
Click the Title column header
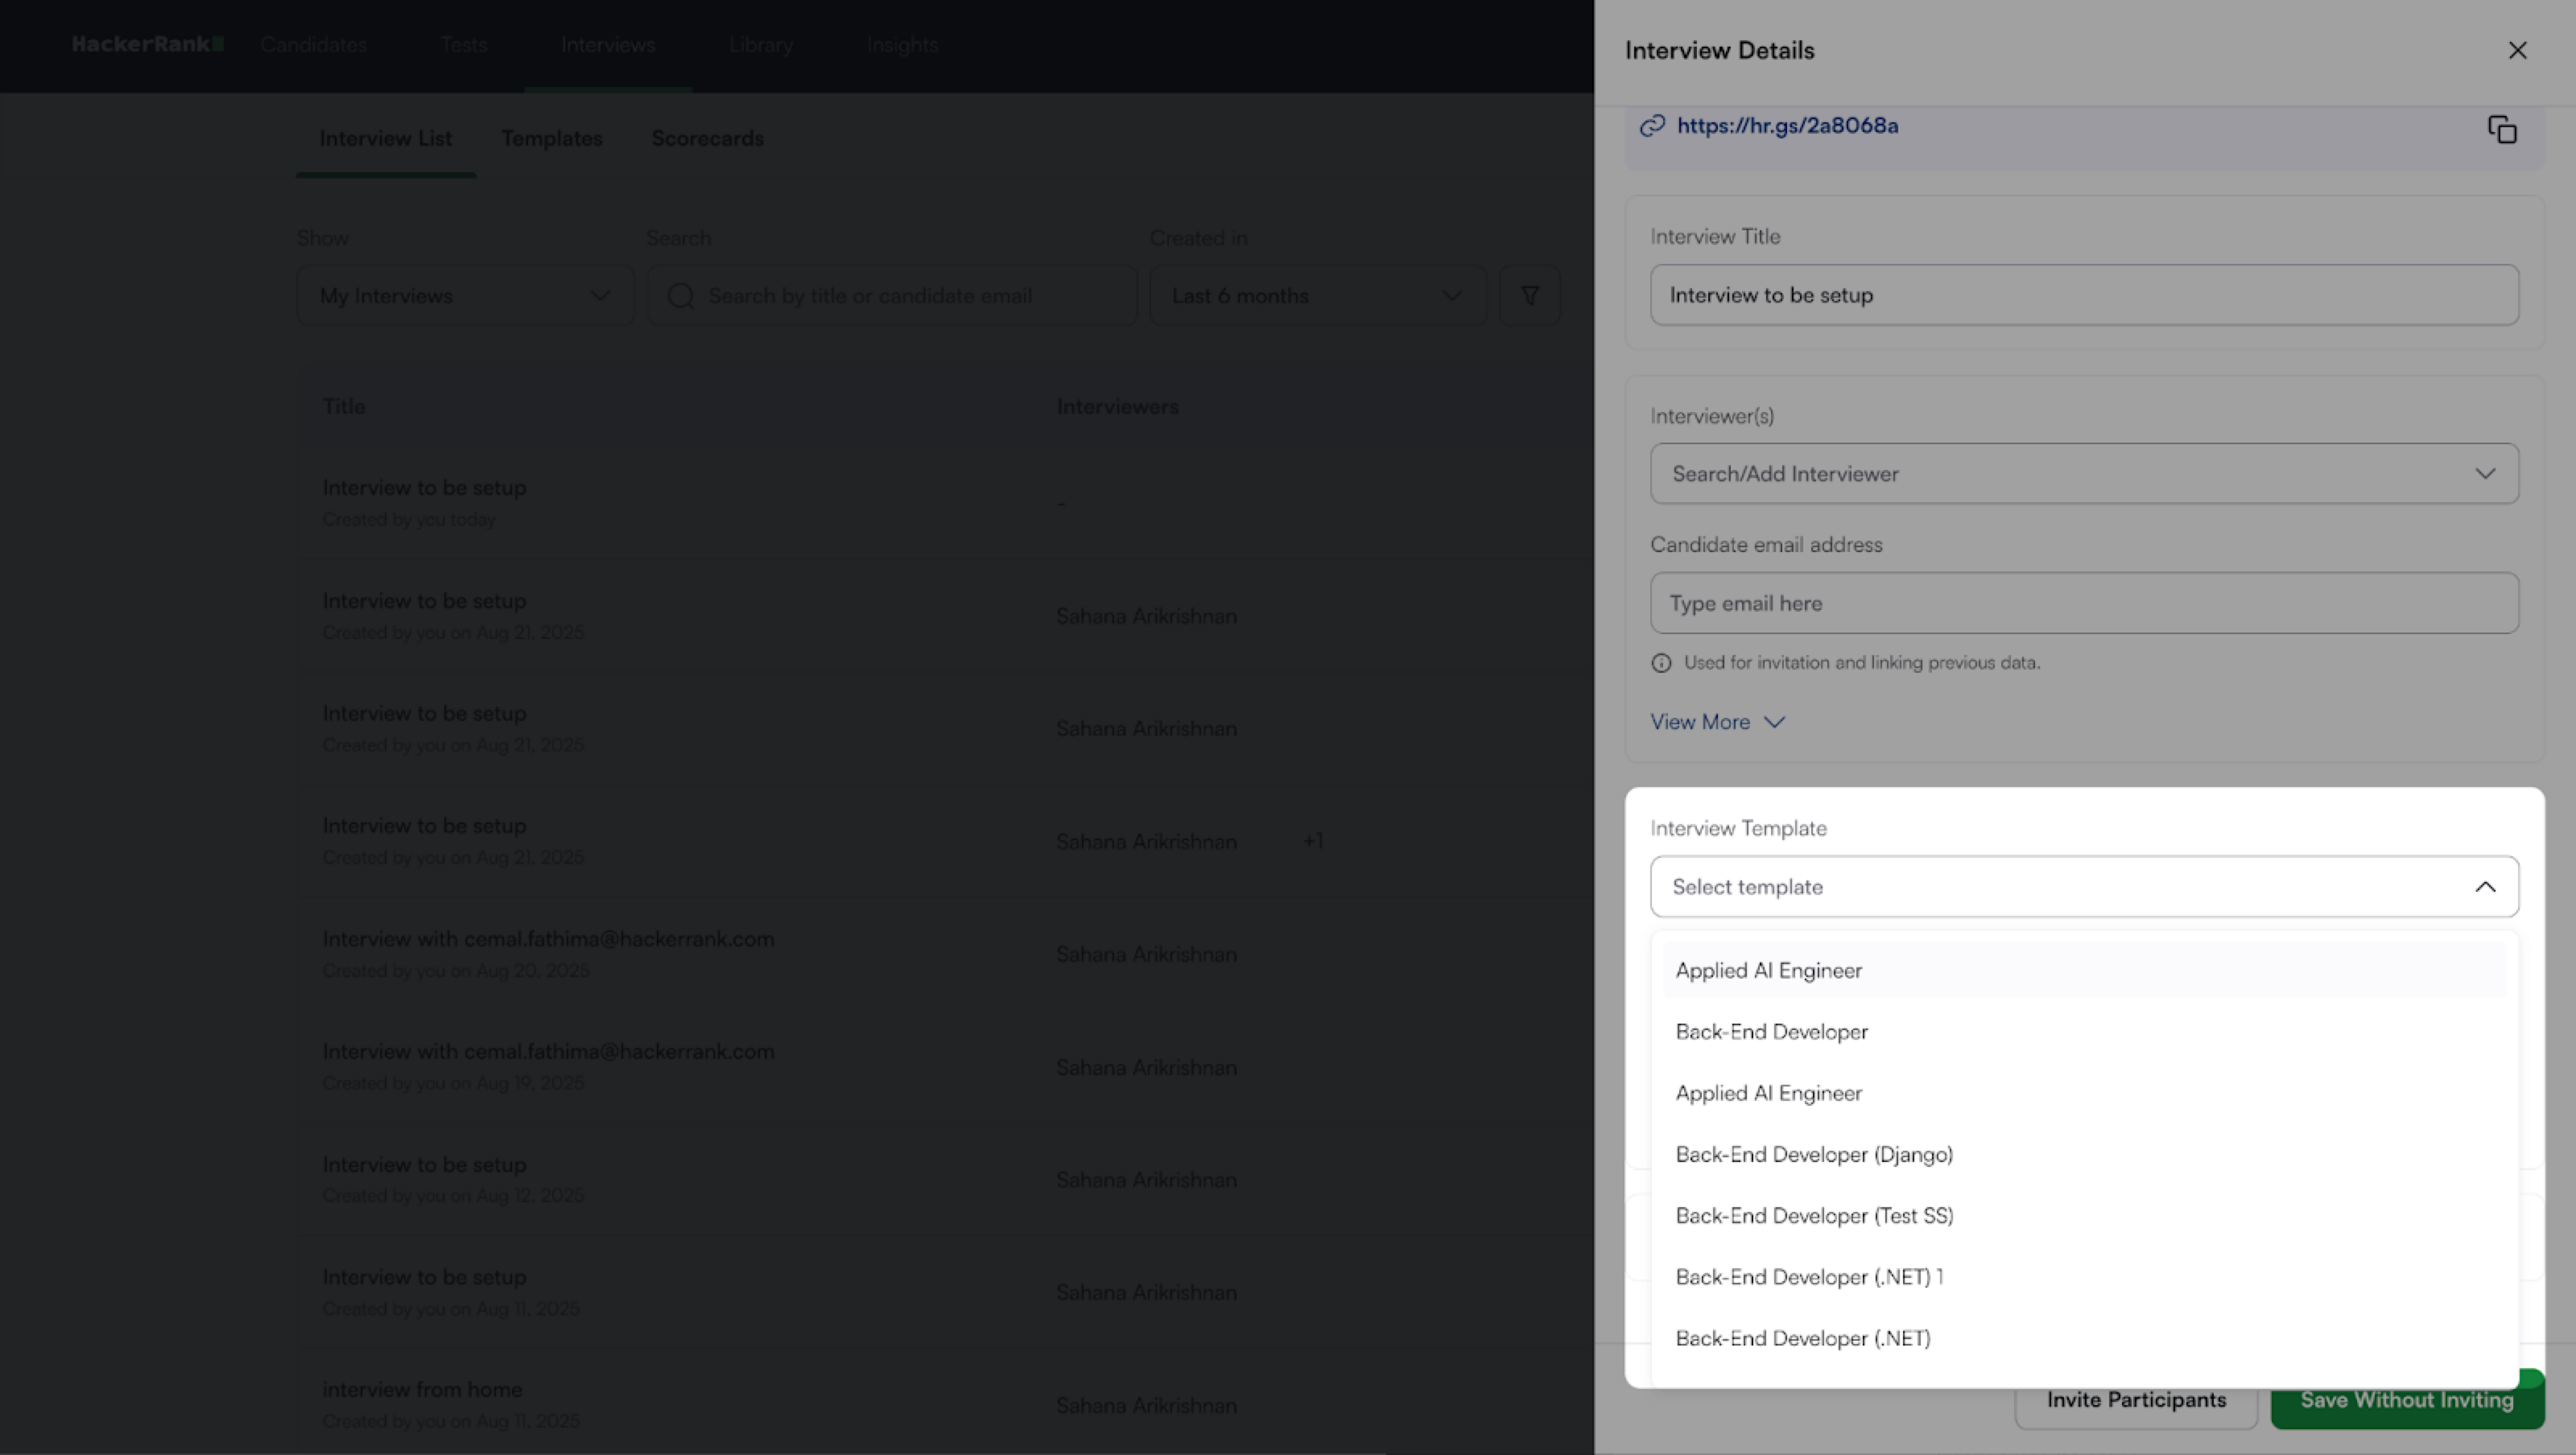coord(344,407)
